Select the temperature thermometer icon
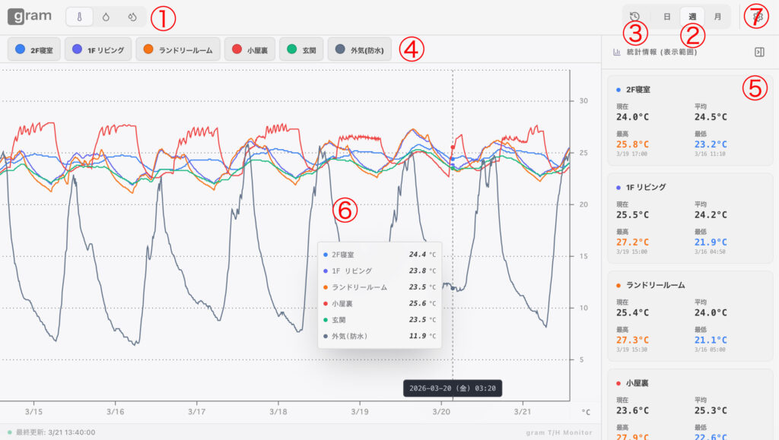This screenshot has height=440, width=779. [x=80, y=17]
